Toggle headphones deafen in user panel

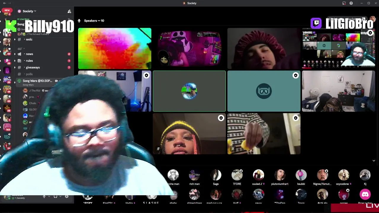55,196
